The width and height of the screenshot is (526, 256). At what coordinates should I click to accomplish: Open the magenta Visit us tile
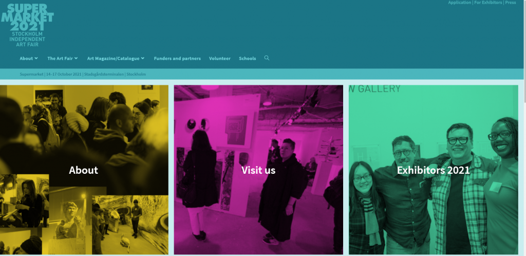[258, 170]
